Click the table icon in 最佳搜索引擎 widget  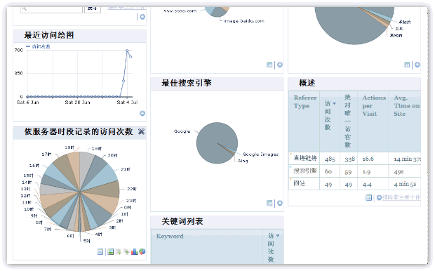click(269, 203)
